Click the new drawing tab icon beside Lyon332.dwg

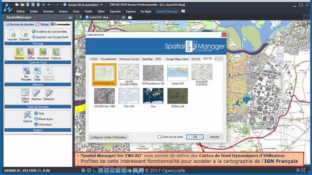(130, 17)
